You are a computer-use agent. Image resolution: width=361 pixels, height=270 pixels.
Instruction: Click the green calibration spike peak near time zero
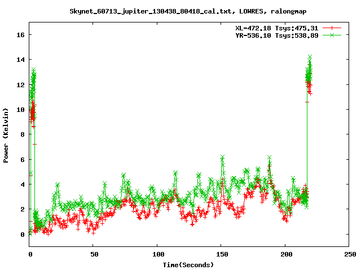tap(34, 70)
